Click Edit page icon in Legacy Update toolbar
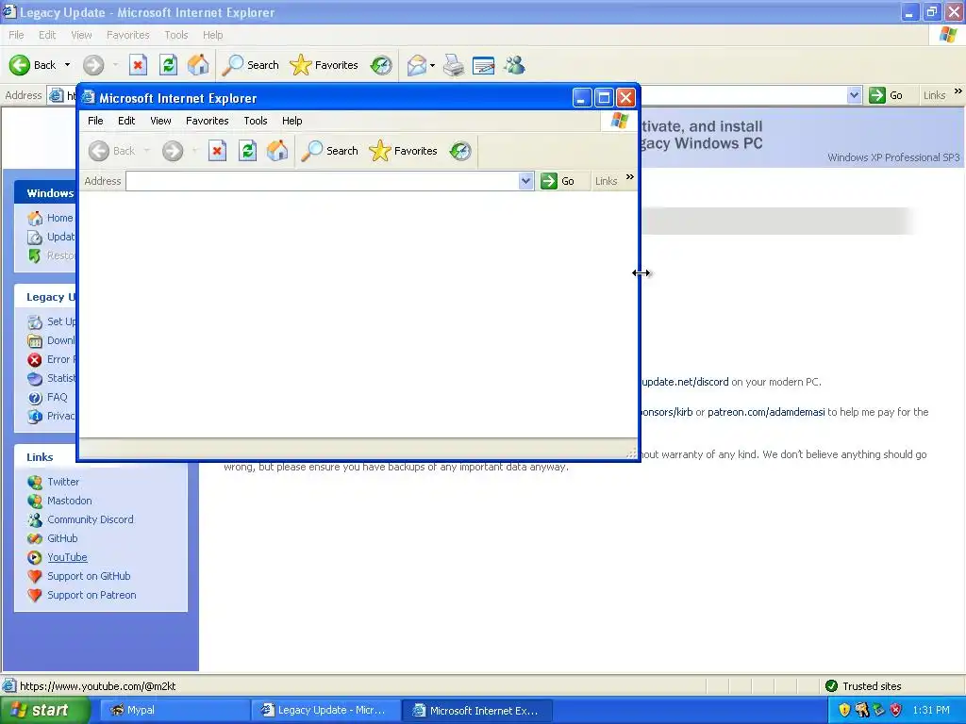This screenshot has height=724, width=966. [484, 65]
